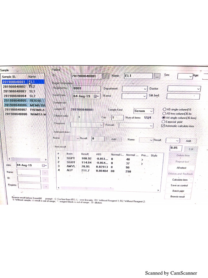
Task: Click the Browse result button
Action: 177,197
